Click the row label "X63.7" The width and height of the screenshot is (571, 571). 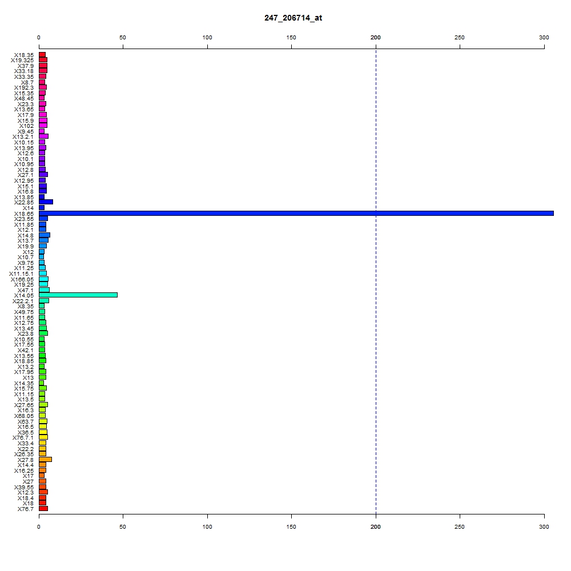[26, 422]
